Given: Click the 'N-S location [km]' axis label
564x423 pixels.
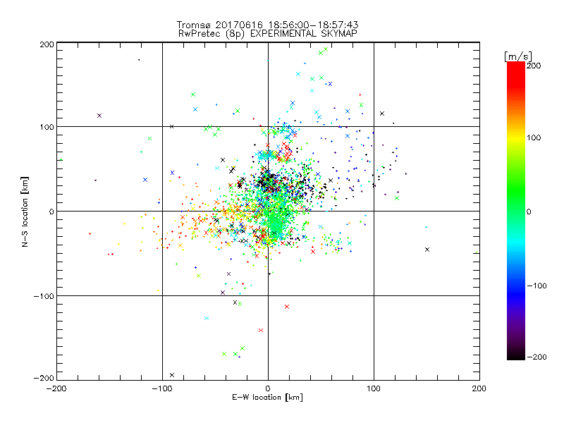Looking at the screenshot, I should (25, 211).
